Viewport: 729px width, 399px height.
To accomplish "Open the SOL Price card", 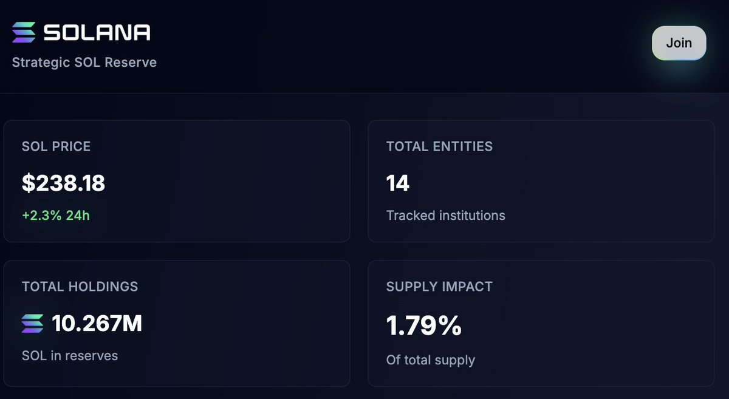I will [177, 181].
